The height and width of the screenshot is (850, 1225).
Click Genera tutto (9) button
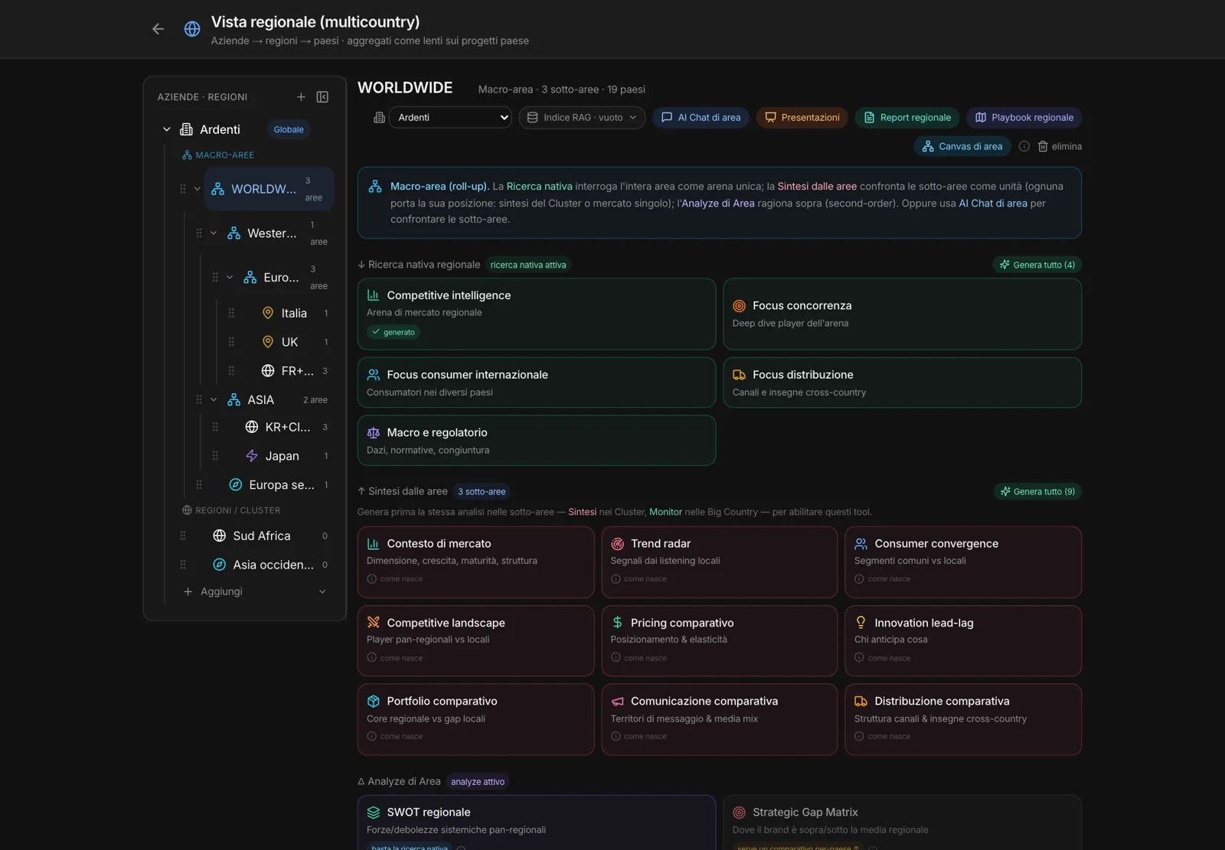tap(1037, 491)
